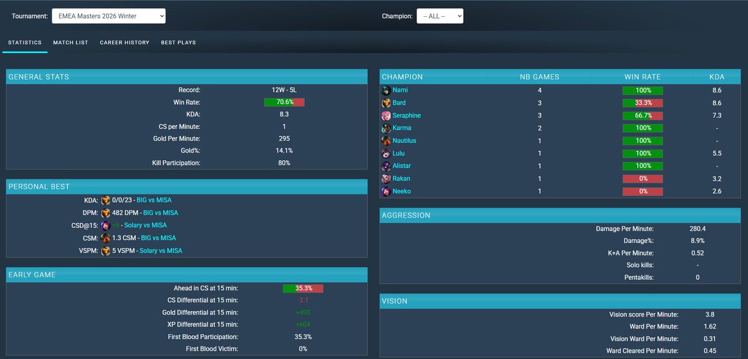
Task: Click Seraphine's 66.7% win rate bar
Action: 643,115
